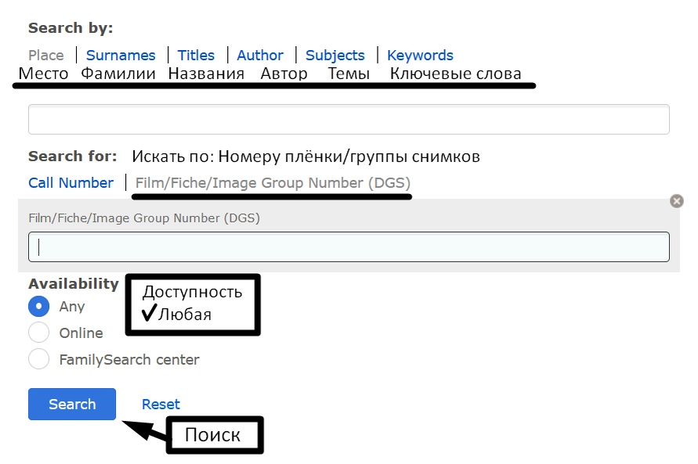Click the Search by heading
The width and height of the screenshot is (698, 464).
[x=71, y=27]
